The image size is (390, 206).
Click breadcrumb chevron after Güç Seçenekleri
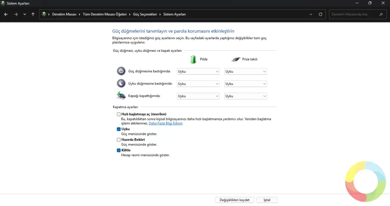160,14
